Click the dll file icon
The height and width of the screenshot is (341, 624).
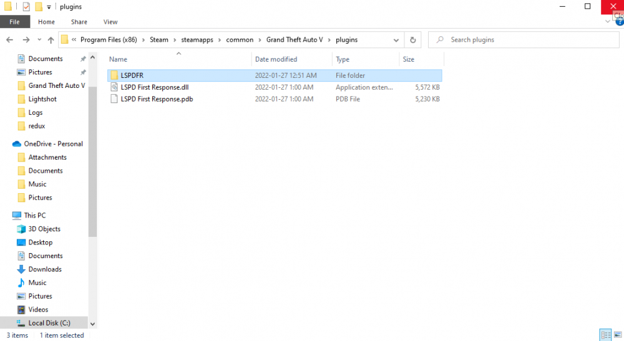pos(114,87)
